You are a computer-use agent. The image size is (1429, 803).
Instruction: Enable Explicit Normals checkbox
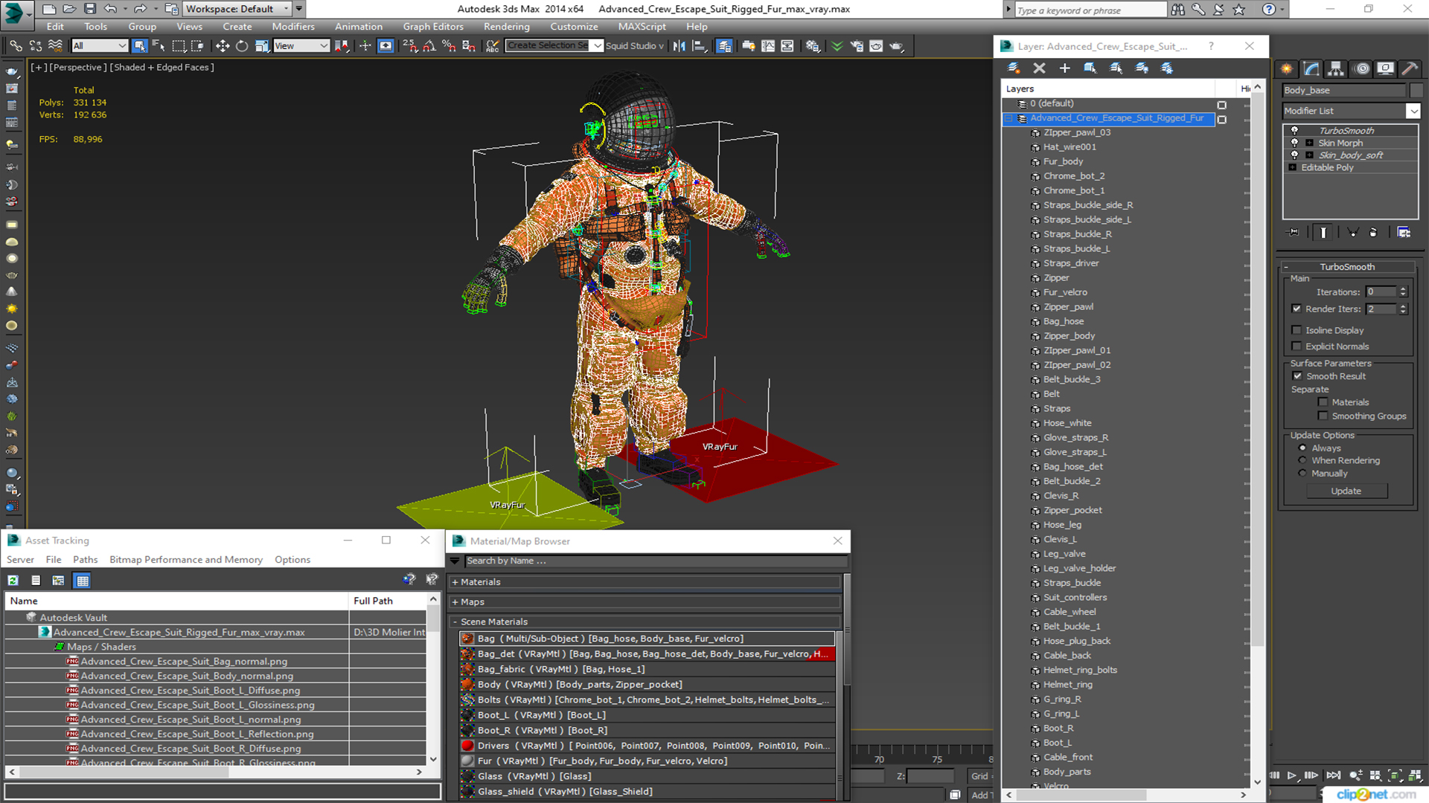[1297, 346]
